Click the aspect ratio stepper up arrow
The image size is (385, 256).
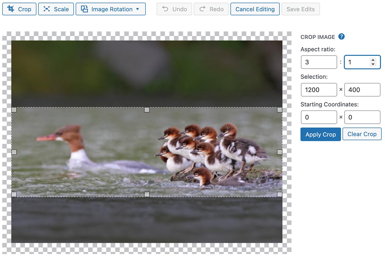pos(372,60)
